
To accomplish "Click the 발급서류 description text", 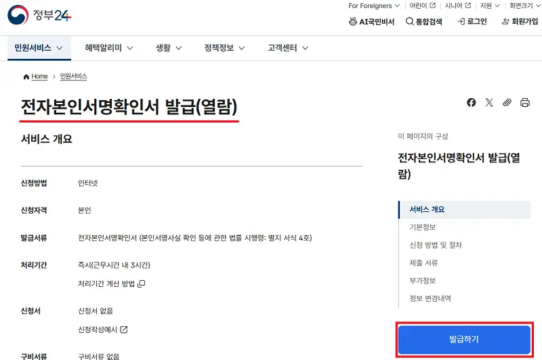I will pos(195,238).
